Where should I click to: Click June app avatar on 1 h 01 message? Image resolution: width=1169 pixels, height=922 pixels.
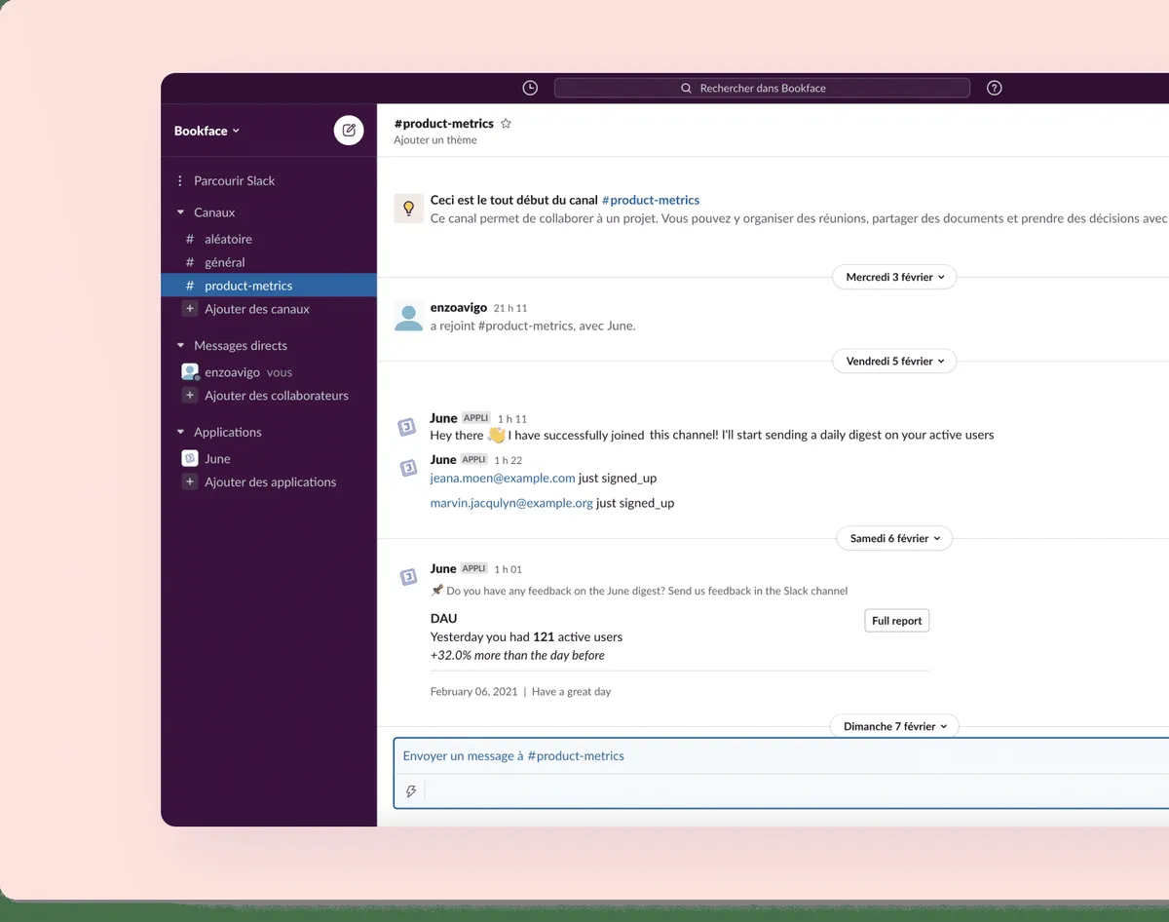click(x=408, y=577)
